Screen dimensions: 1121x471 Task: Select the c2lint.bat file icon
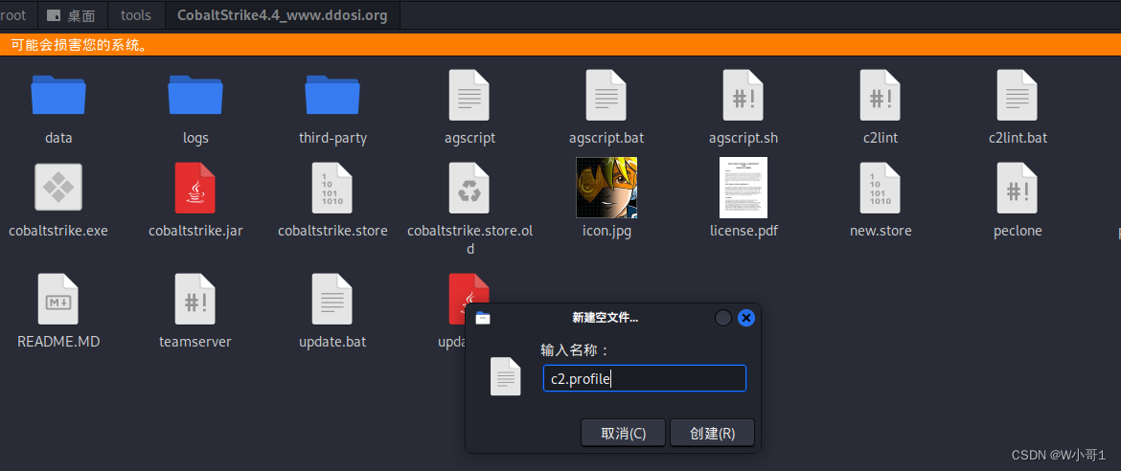(x=1018, y=95)
